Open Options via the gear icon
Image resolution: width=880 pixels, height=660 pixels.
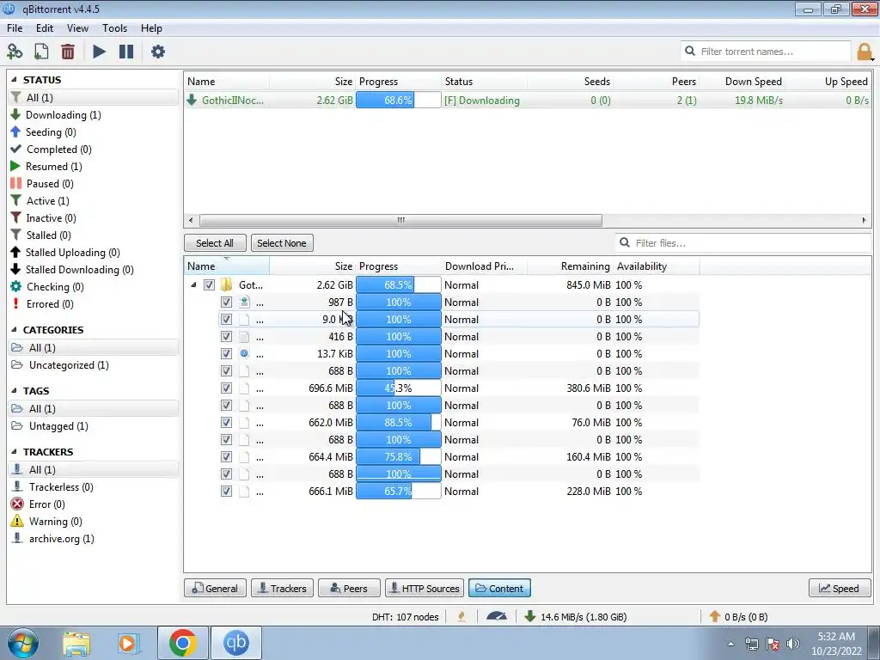(x=158, y=52)
